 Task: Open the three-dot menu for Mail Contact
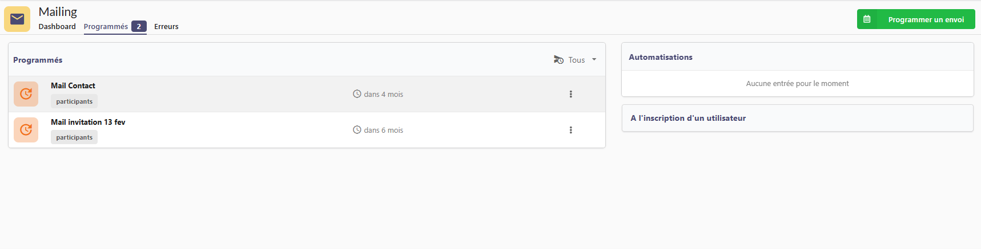pyautogui.click(x=570, y=94)
